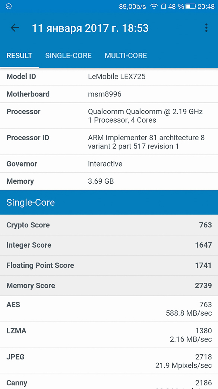Tap the notification bubble icon in status bar
Image resolution: width=218 pixels, height=389 pixels.
(9, 6)
